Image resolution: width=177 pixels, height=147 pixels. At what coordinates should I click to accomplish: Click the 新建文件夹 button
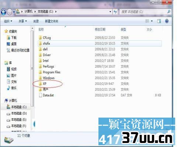[x=52, y=21]
